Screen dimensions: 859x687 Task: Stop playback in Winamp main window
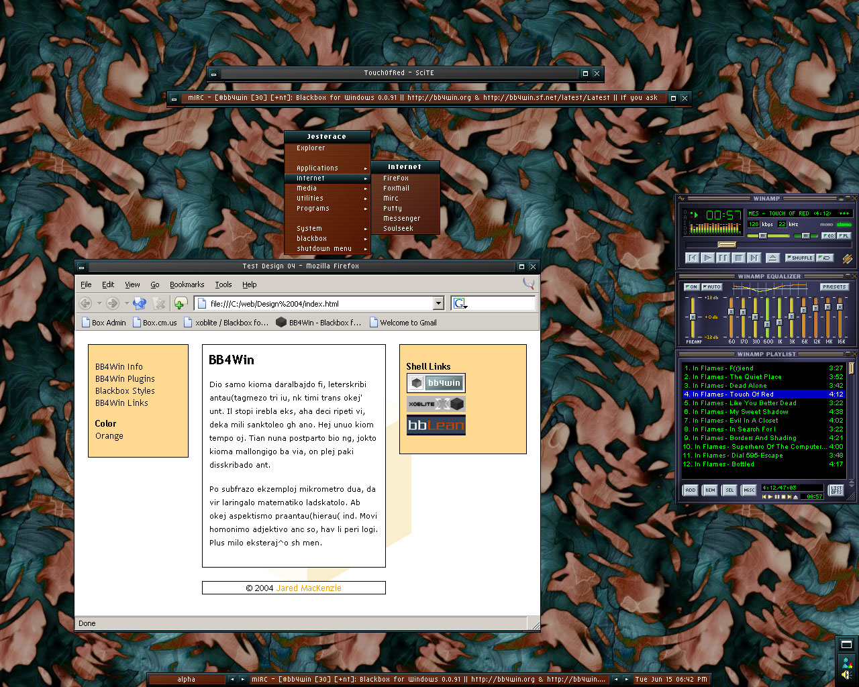pos(739,258)
